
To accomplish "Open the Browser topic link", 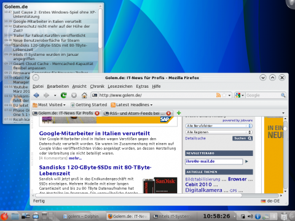I will pos(237,179).
